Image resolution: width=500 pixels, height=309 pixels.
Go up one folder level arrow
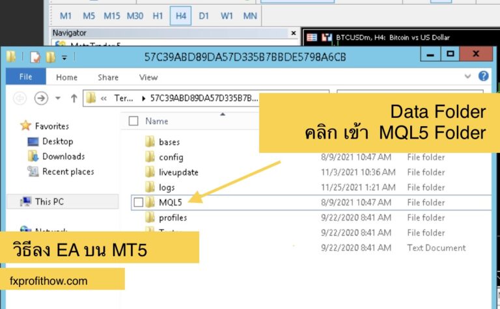tap(74, 98)
